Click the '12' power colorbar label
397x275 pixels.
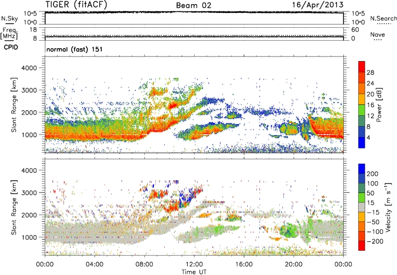(x=370, y=116)
